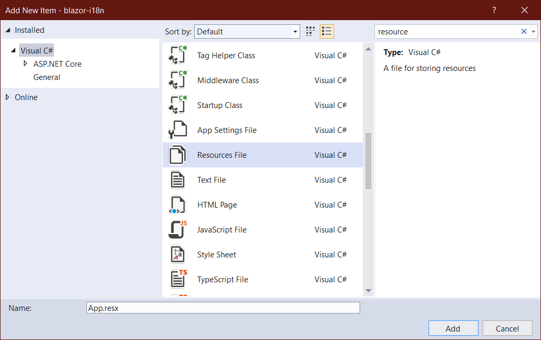Select the Tag Helper Class text
Image resolution: width=541 pixels, height=340 pixels.
pos(226,56)
